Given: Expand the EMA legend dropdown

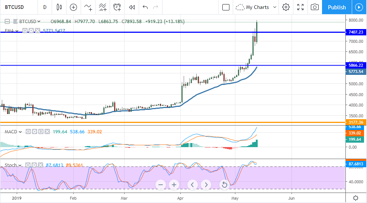Looking at the screenshot, I should 17,31.
